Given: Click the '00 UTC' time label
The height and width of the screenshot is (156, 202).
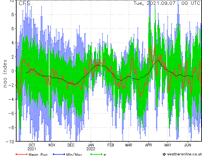Looking at the screenshot, I should pyautogui.click(x=191, y=3).
